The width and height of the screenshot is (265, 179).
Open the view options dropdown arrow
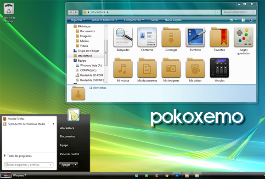(236, 20)
